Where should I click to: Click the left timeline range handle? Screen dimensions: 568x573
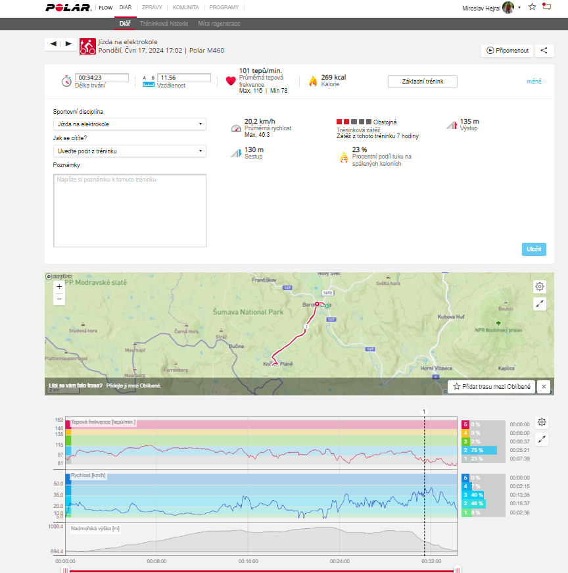(65, 570)
